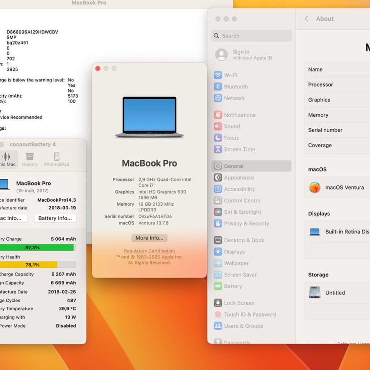Viewport: 370px width, 370px height.
Task: Open Desktop & Dock icon
Action: coord(218,240)
